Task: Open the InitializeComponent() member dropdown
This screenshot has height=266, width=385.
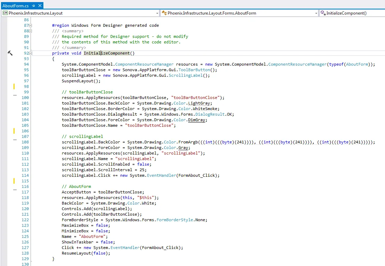Action: click(x=352, y=13)
